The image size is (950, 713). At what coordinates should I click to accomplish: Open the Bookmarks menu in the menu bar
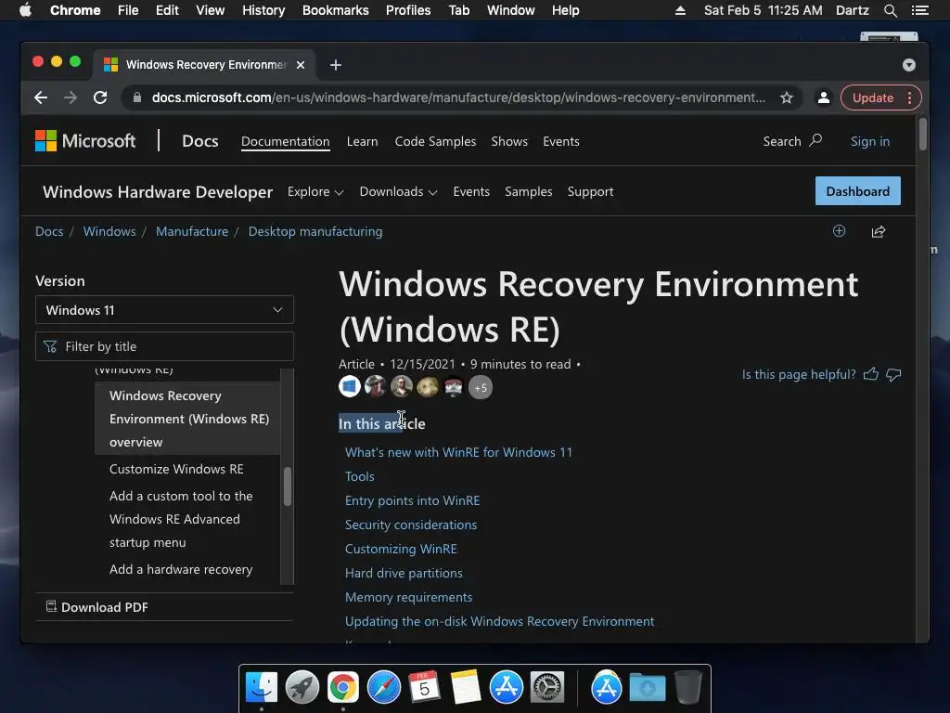tap(336, 10)
